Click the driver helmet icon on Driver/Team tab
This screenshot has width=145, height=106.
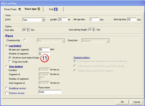pos(20,9)
